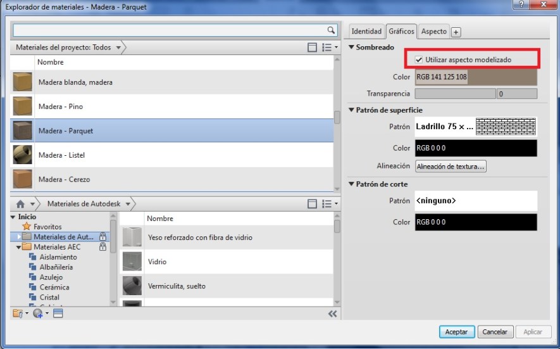Image resolution: width=560 pixels, height=349 pixels.
Task: Open the library folder icon at bottom-left
Action: pyautogui.click(x=18, y=314)
